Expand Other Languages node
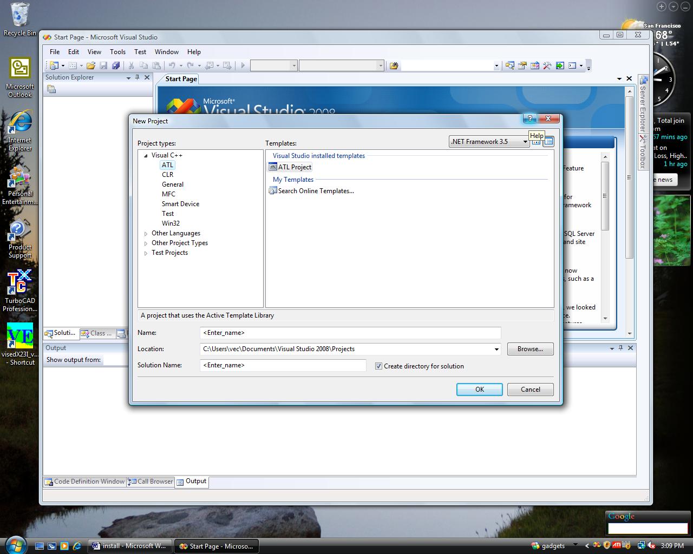The image size is (693, 554). pos(146,234)
